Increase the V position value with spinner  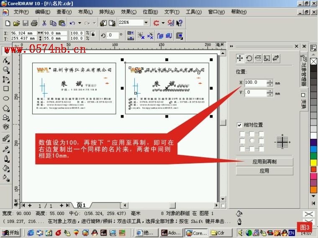270,91
